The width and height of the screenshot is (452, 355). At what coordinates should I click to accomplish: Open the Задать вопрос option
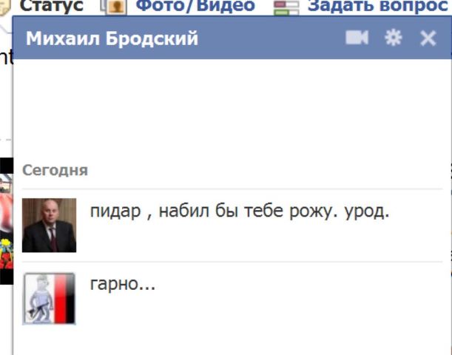(x=377, y=6)
